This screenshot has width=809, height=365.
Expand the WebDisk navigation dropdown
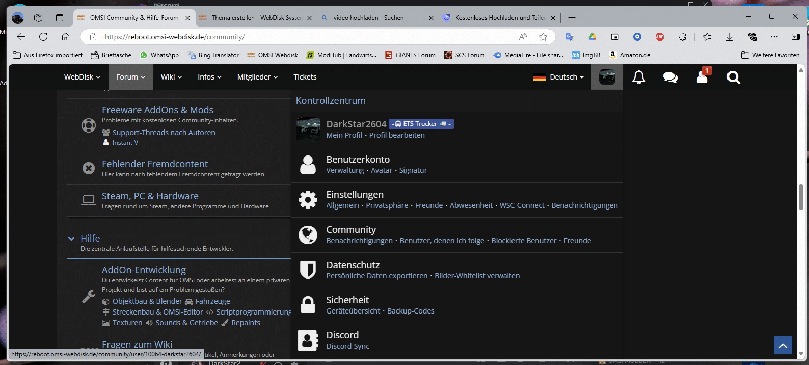[82, 77]
